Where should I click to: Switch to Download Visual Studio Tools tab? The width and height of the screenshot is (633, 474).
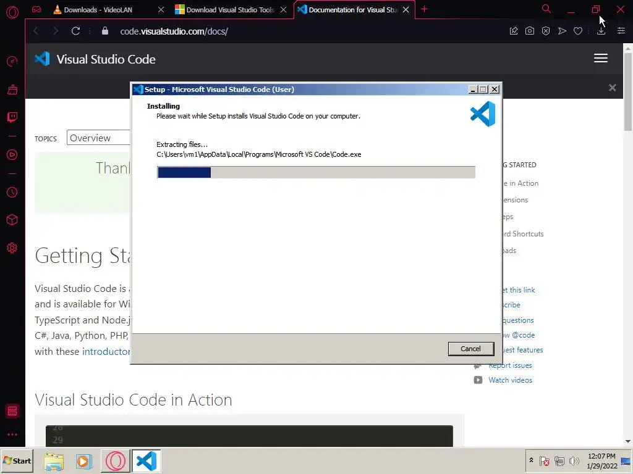pos(230,10)
